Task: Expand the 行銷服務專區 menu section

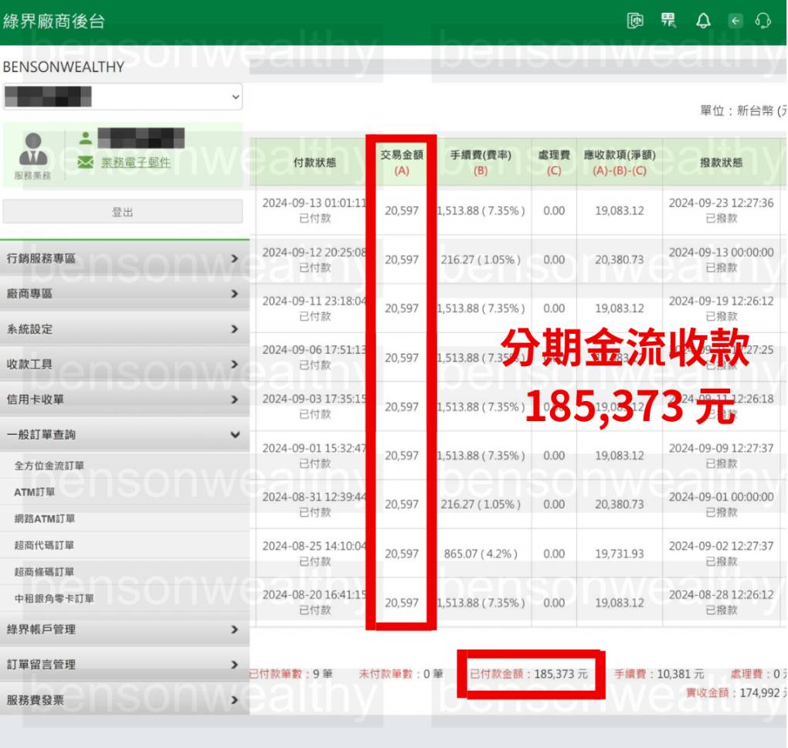Action: [124, 259]
